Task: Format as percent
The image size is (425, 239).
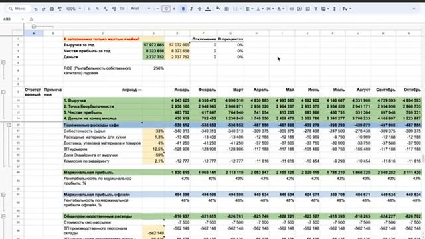Action: [x=97, y=9]
